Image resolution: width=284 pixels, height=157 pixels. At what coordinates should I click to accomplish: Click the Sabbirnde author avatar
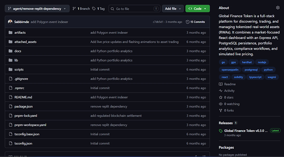click(10, 22)
